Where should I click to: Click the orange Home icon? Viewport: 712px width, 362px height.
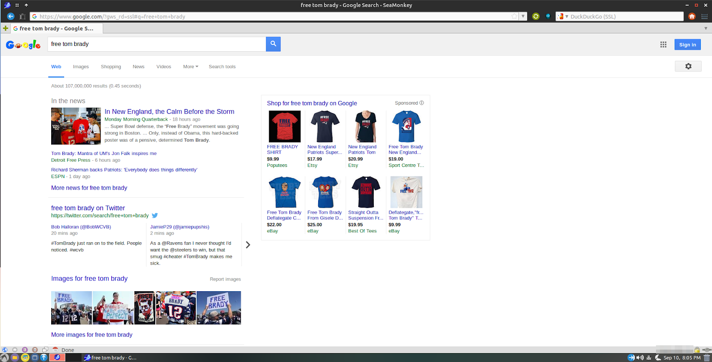pos(692,16)
